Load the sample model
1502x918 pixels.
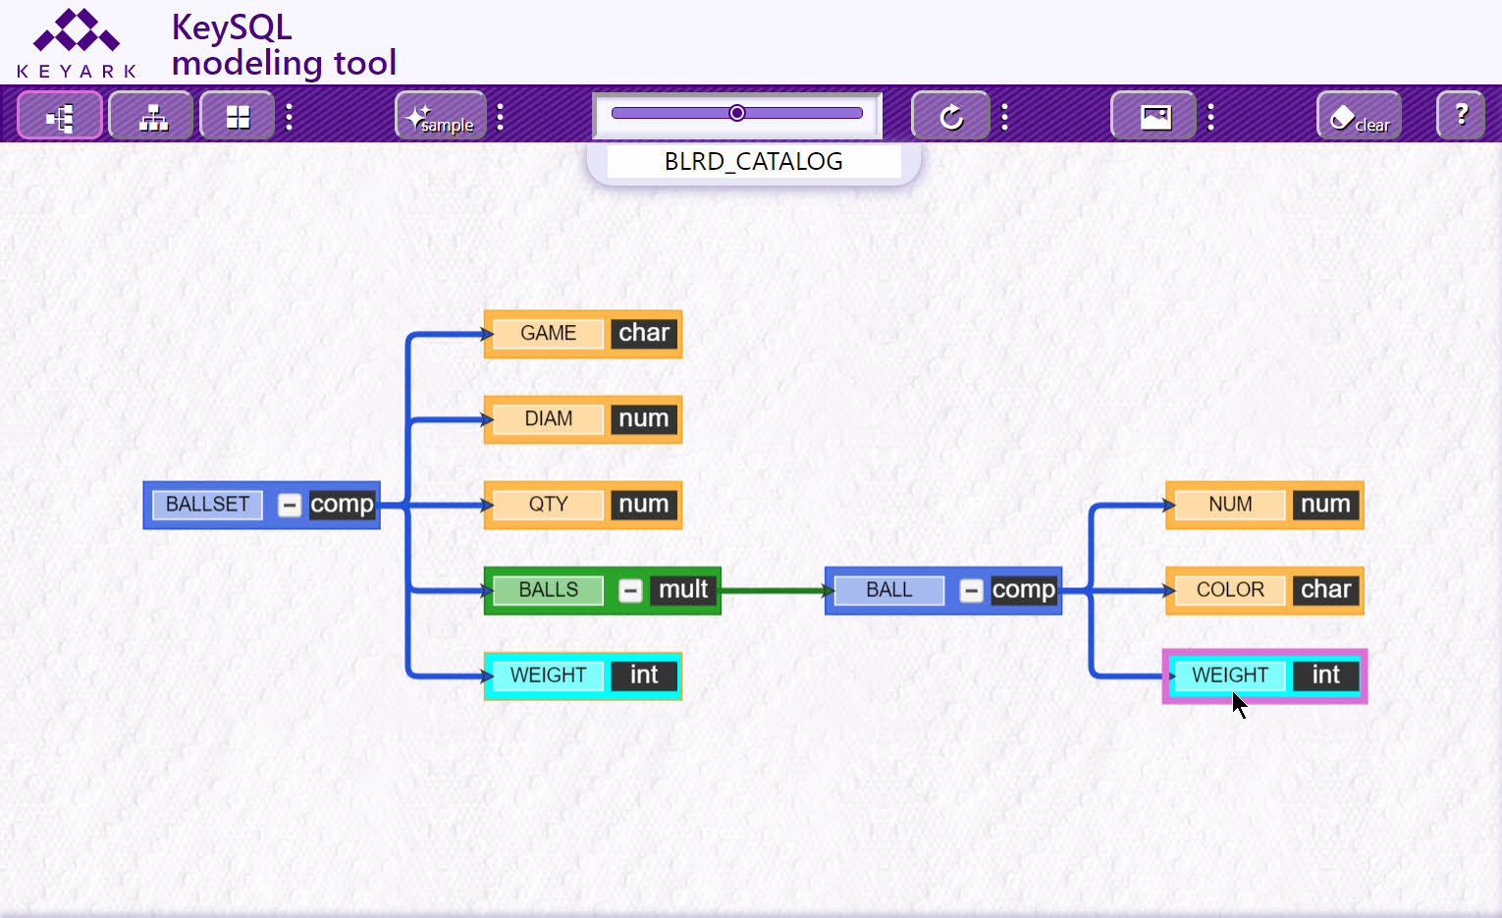pyautogui.click(x=441, y=116)
